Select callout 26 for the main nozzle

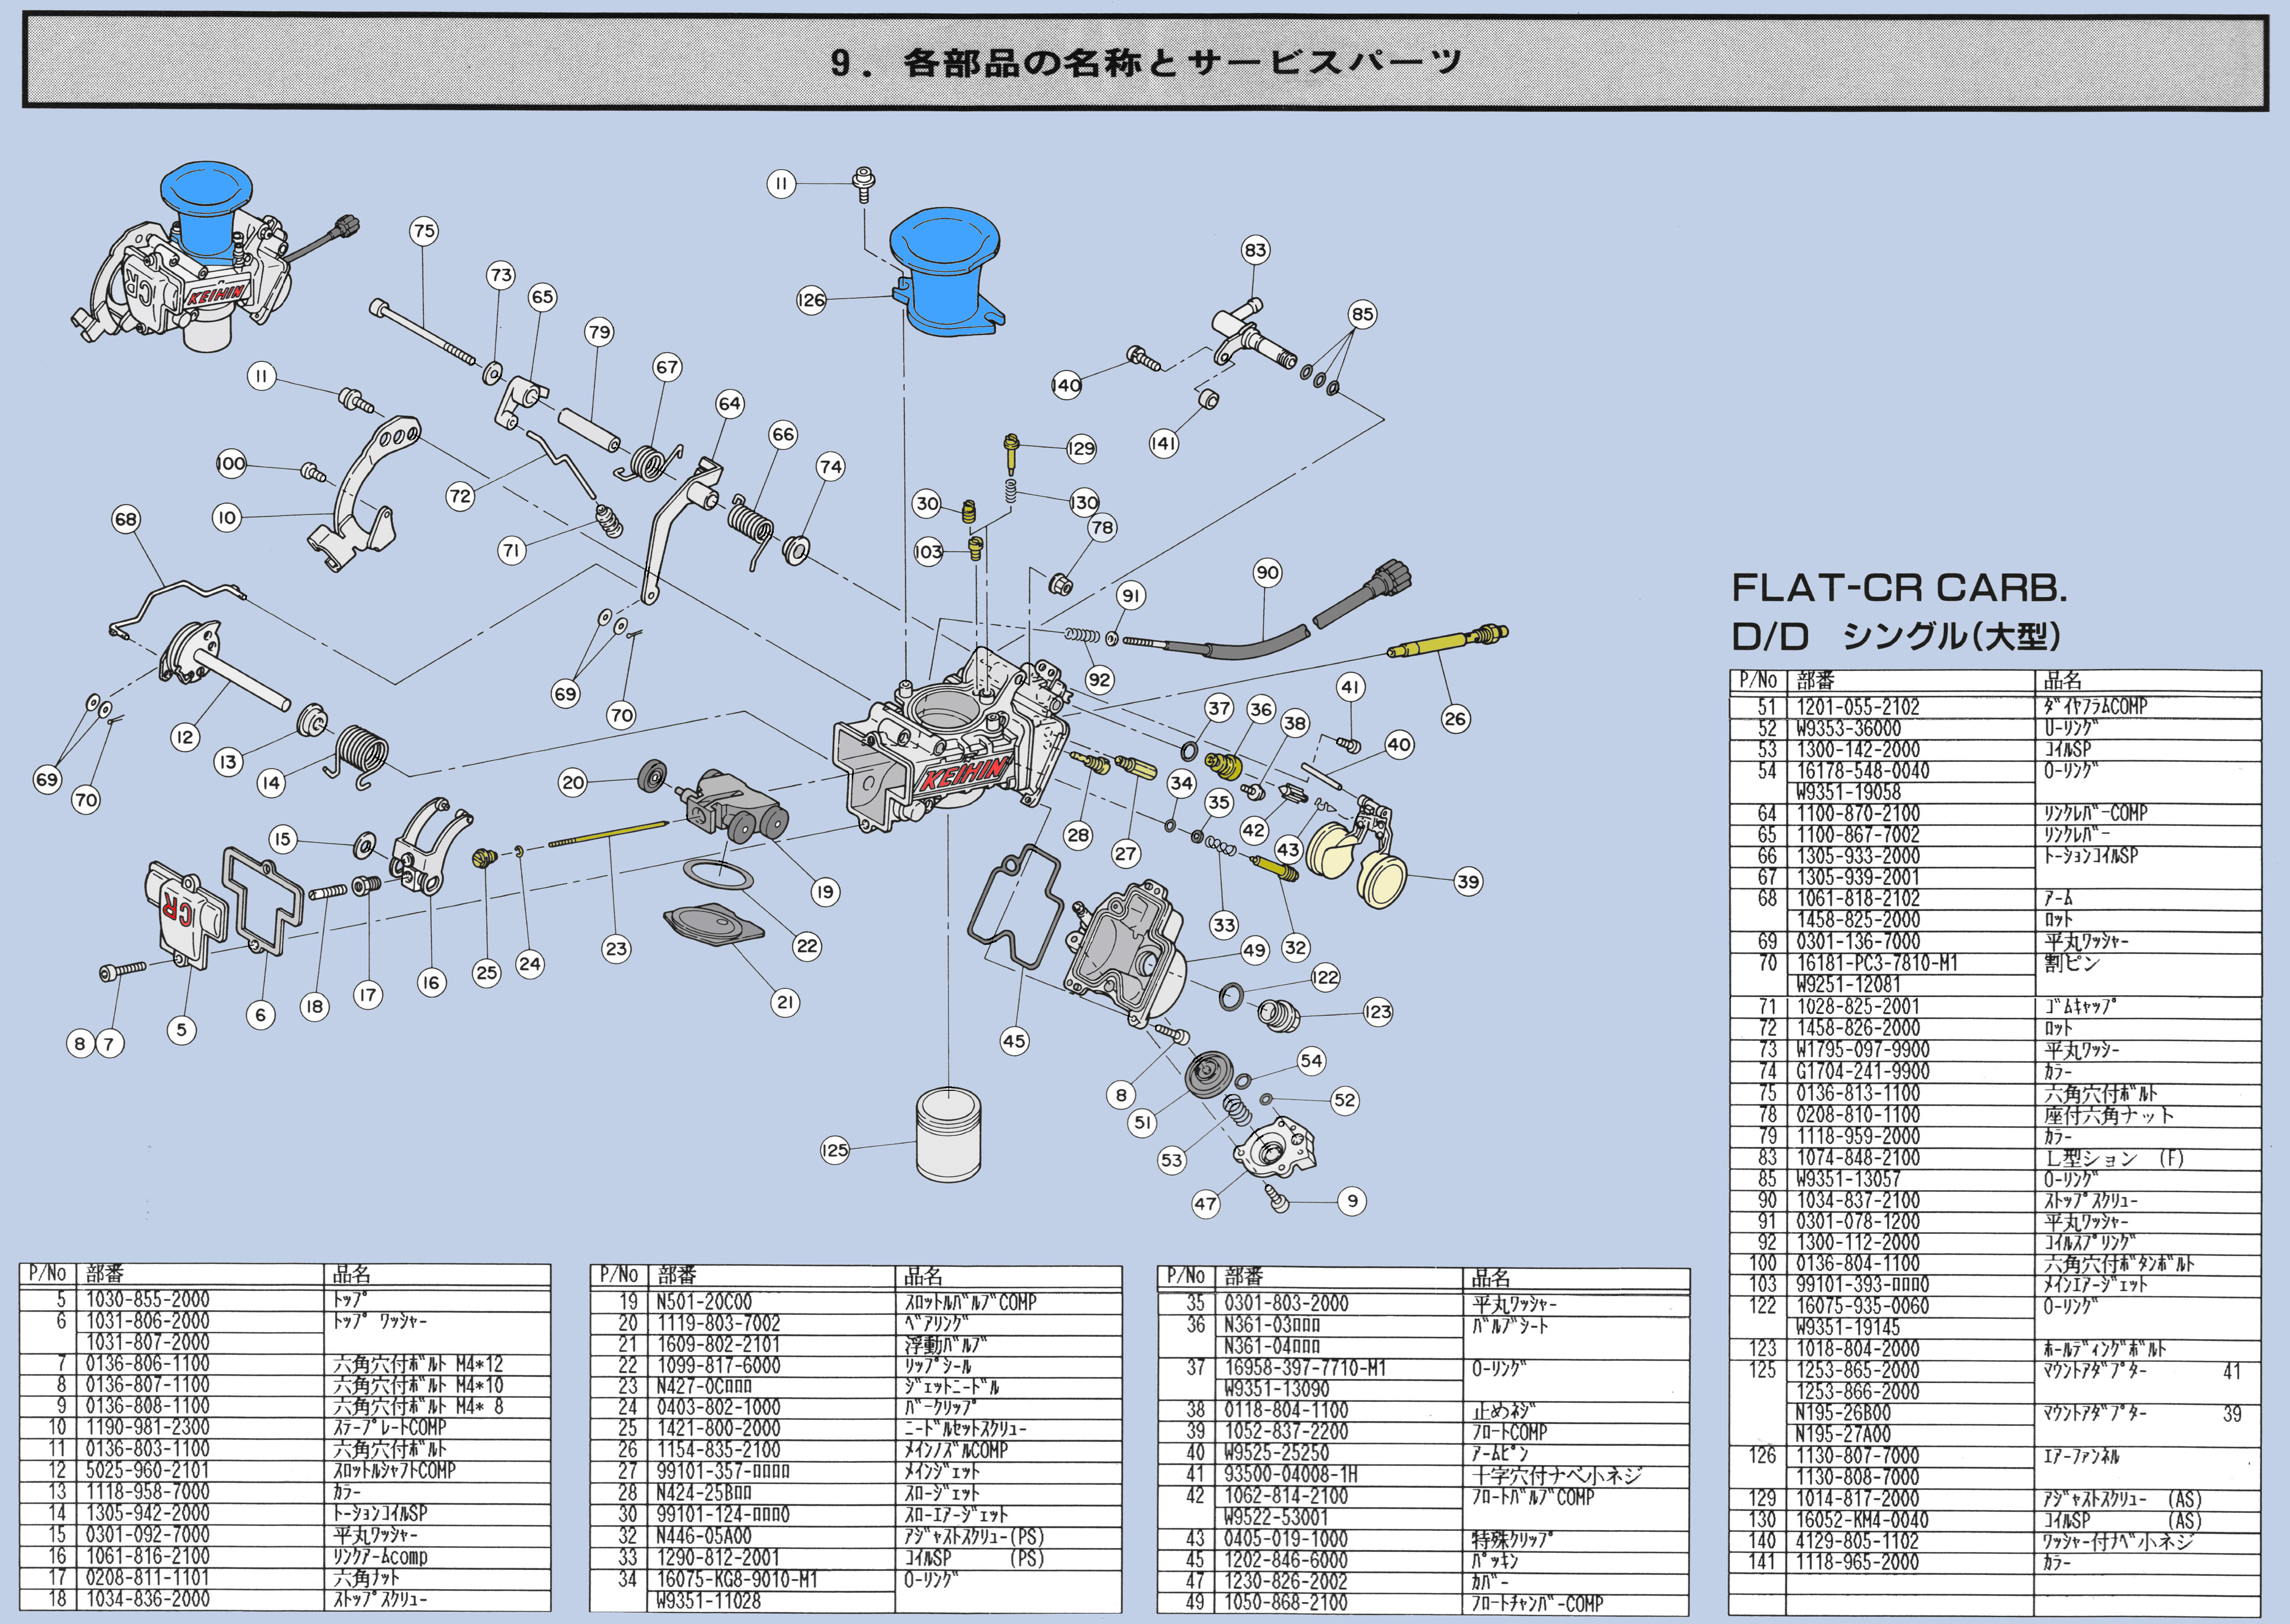point(1456,718)
